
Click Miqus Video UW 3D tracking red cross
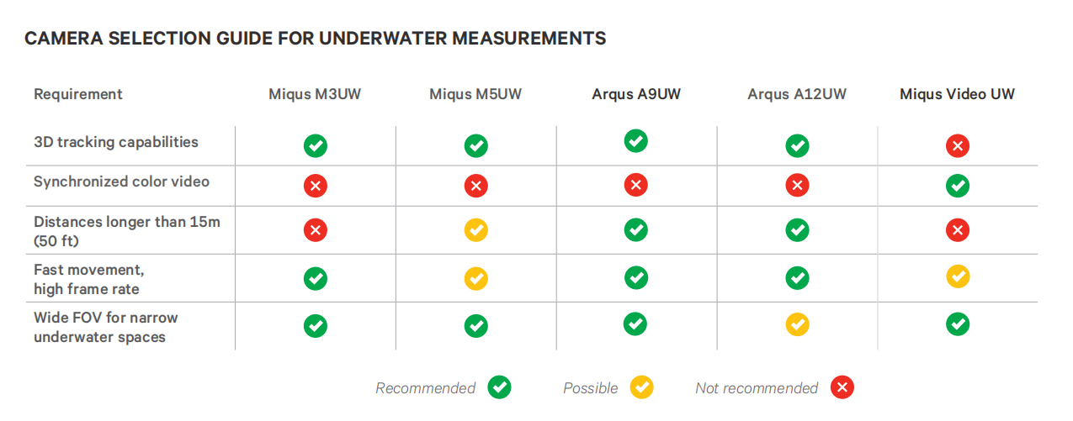(958, 146)
